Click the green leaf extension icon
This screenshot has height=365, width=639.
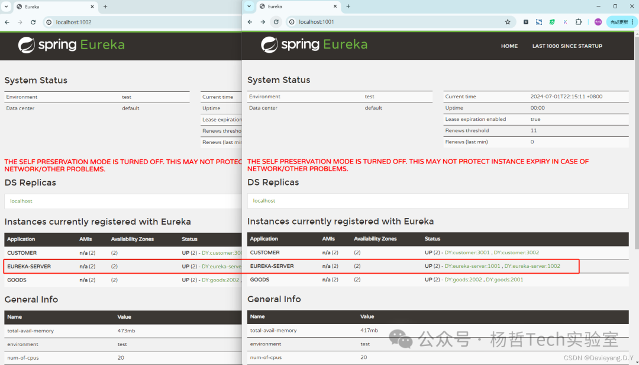[x=552, y=21]
